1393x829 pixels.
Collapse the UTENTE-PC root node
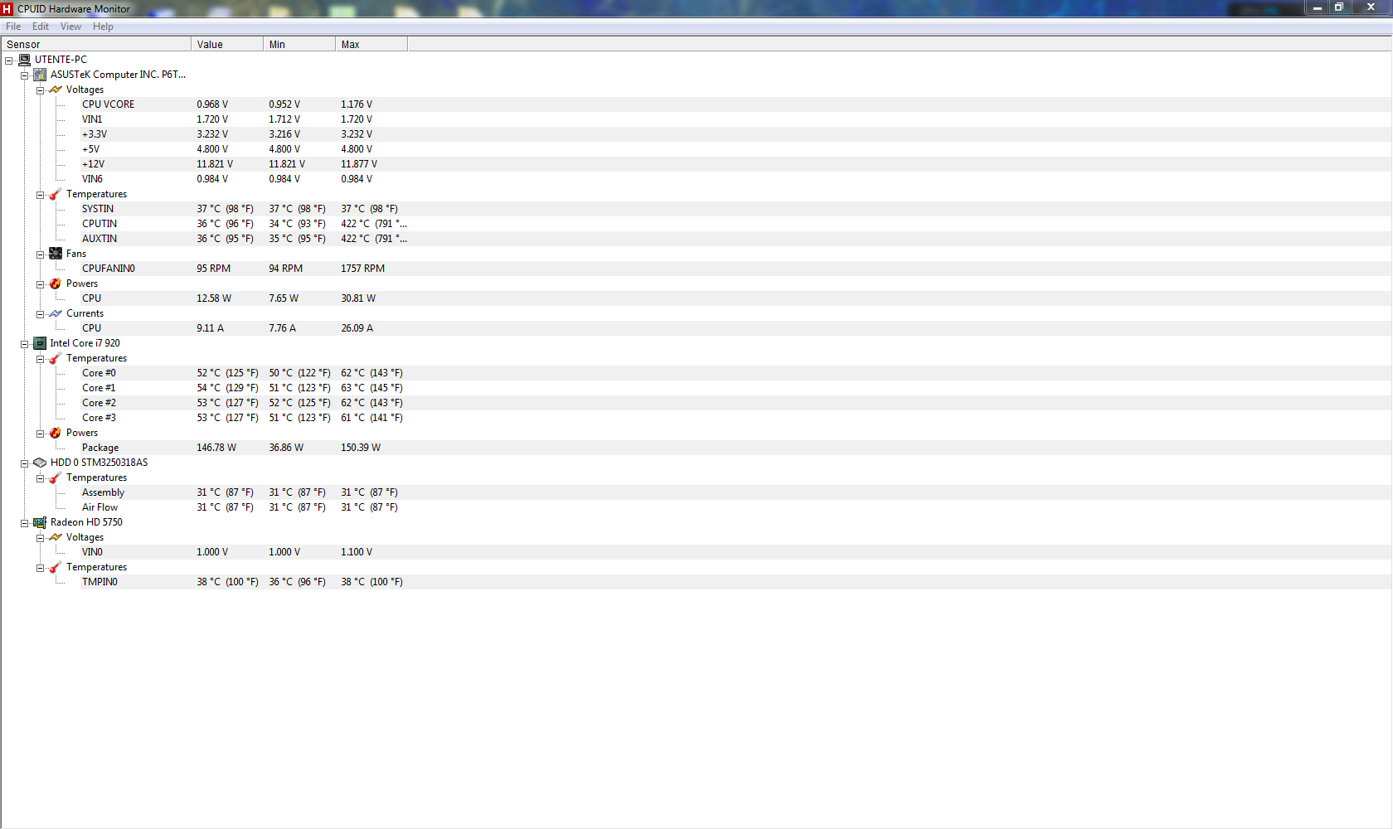pos(9,61)
